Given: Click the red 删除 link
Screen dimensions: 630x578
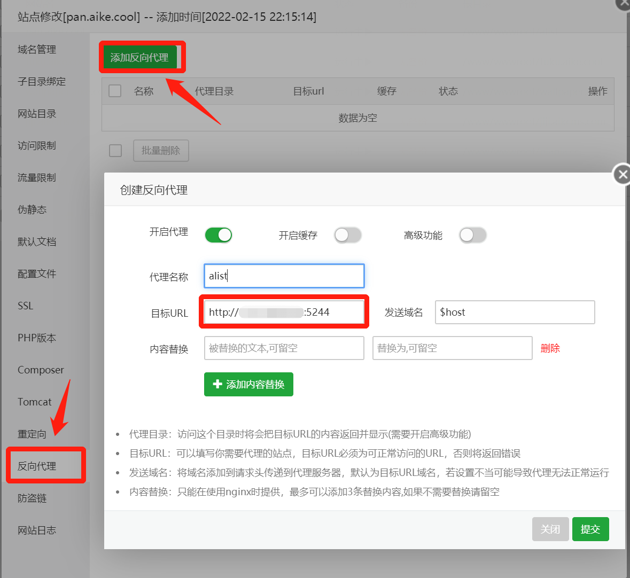Looking at the screenshot, I should (550, 348).
